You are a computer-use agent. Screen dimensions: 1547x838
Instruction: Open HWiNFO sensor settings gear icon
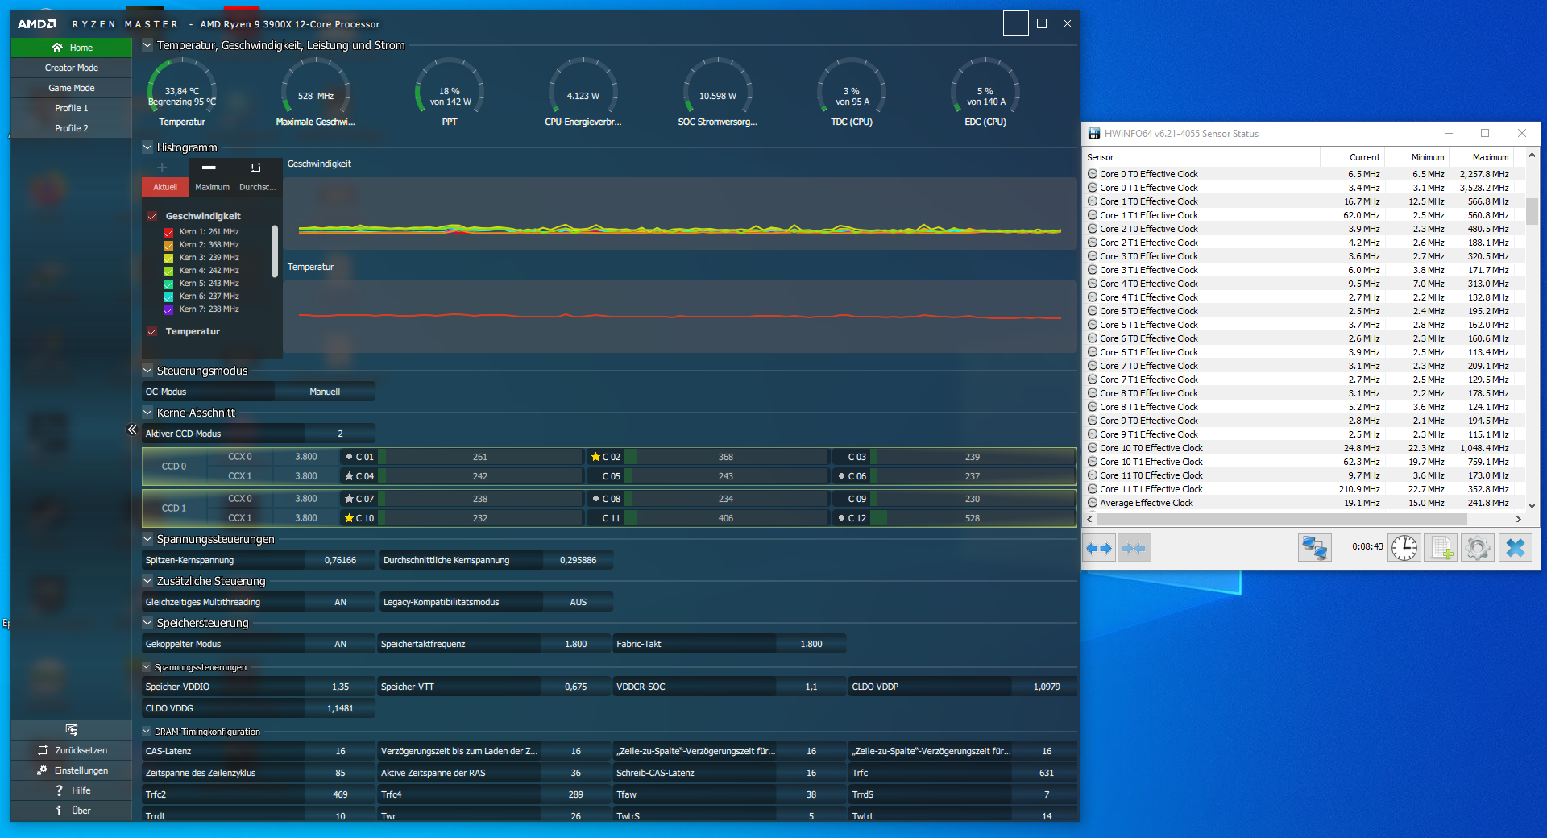[x=1478, y=548]
